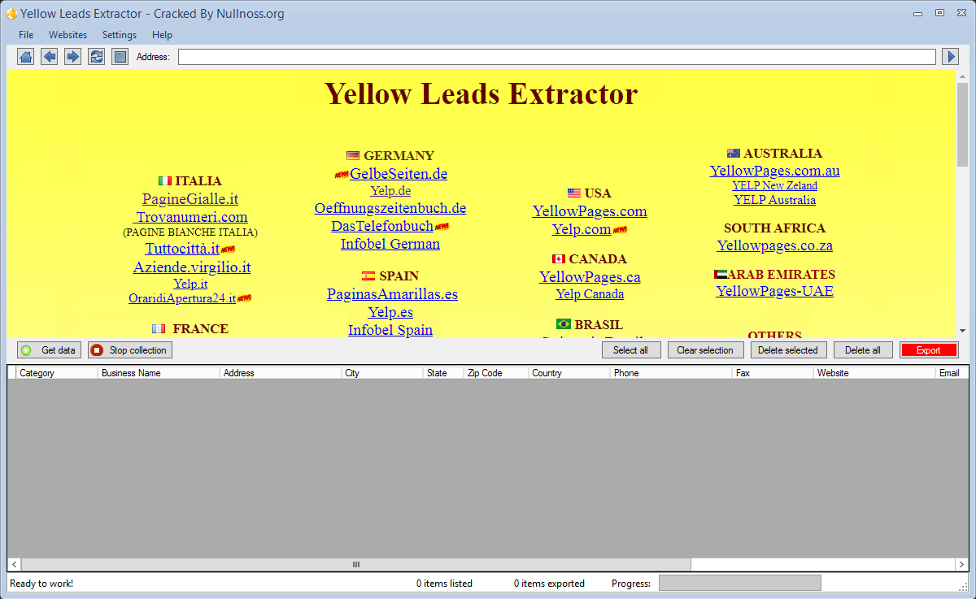Viewport: 976px width, 599px height.
Task: Open the YellowPages.com.au link
Action: 774,171
